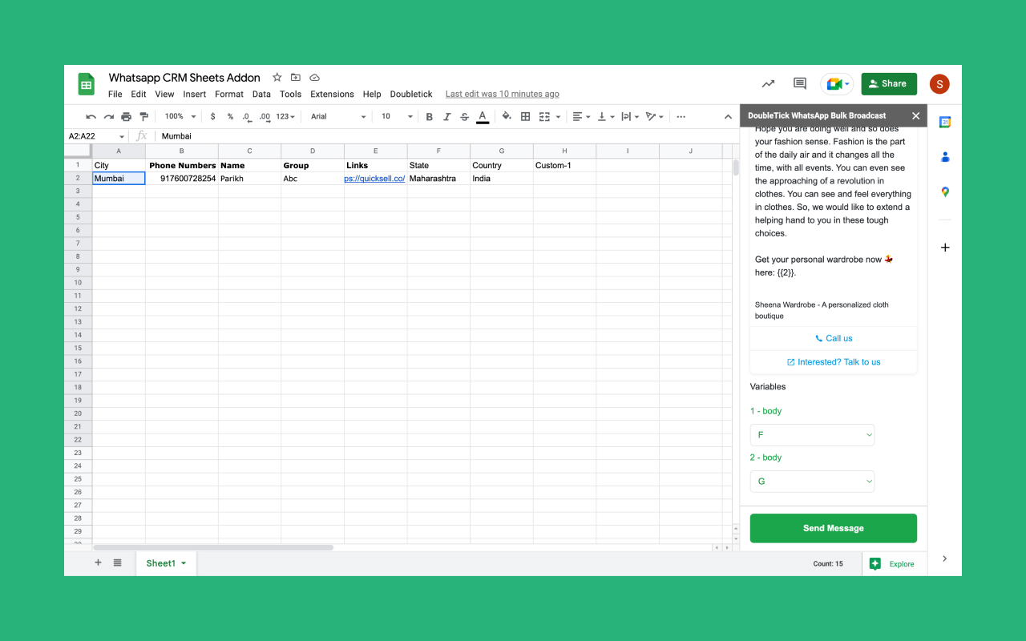Open the text color picker
Viewport: 1026px width, 641px height.
point(483,117)
